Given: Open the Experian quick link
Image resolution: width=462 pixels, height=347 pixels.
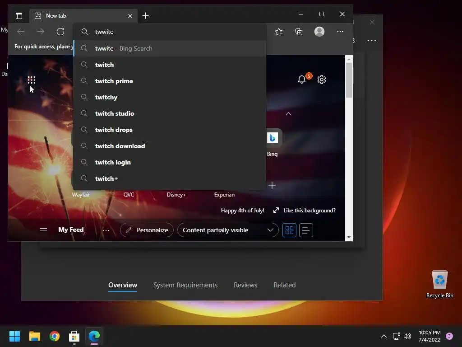Looking at the screenshot, I should pos(224,195).
